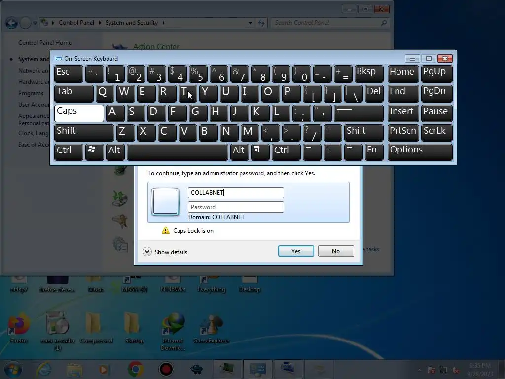Toggle the right Alt key

(x=239, y=152)
